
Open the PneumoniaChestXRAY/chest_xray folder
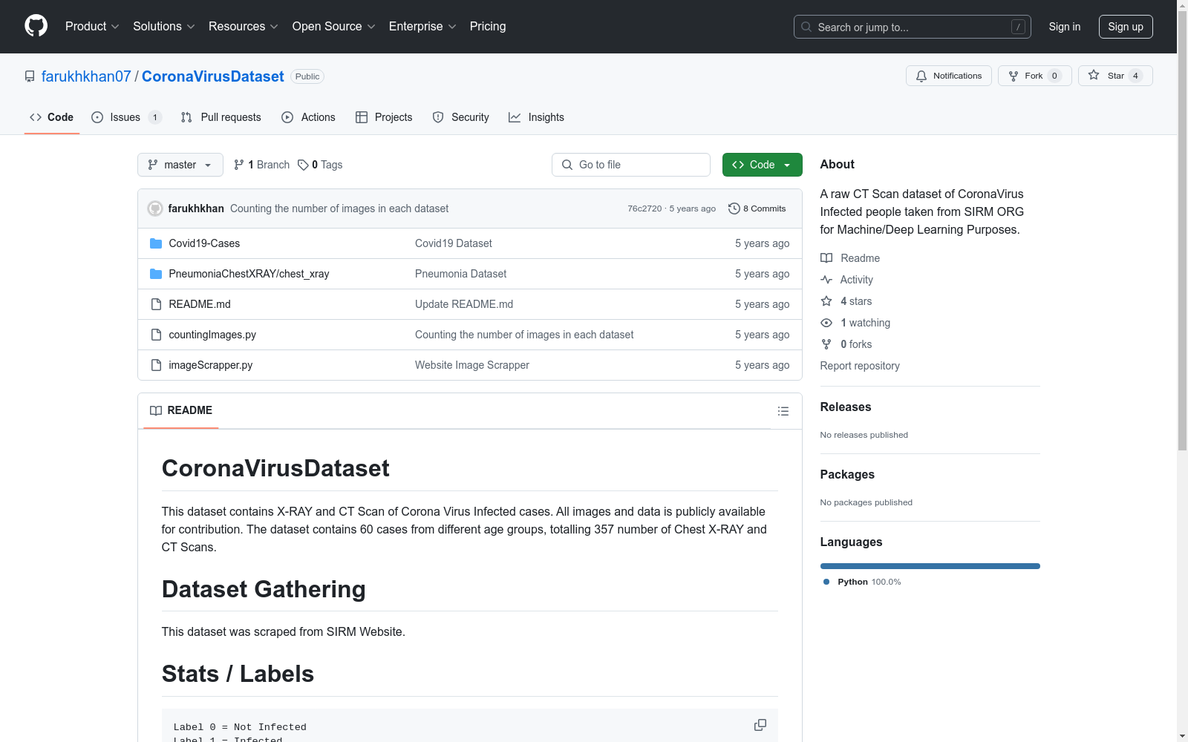coord(249,274)
